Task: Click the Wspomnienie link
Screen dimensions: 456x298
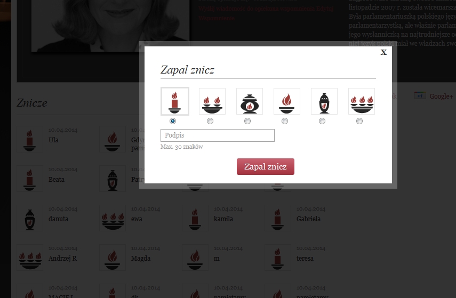Action: (217, 18)
